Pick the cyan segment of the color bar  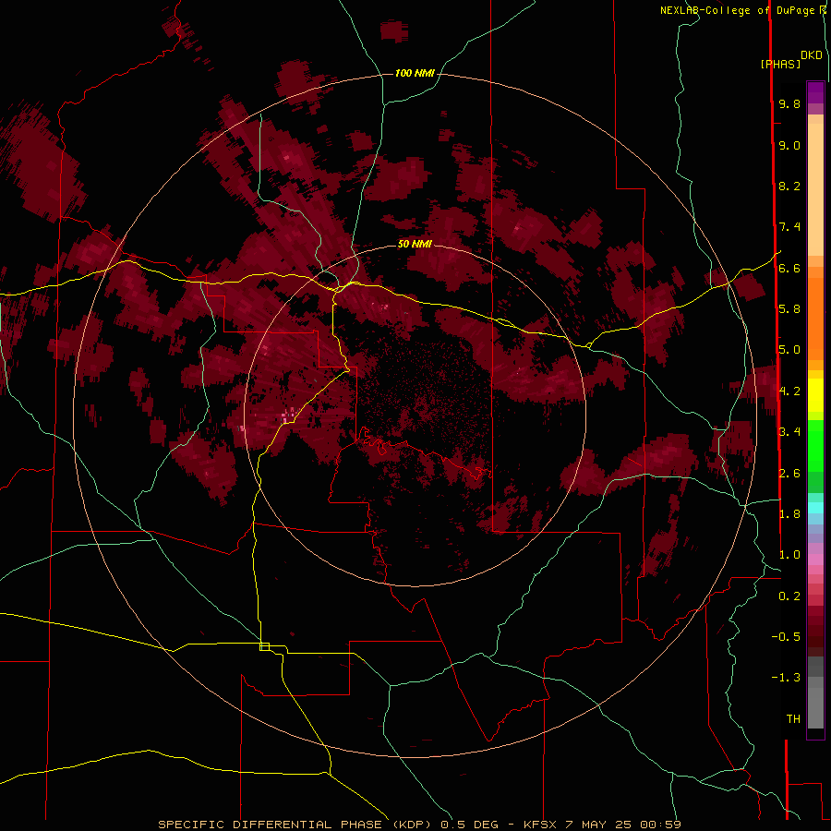(815, 508)
